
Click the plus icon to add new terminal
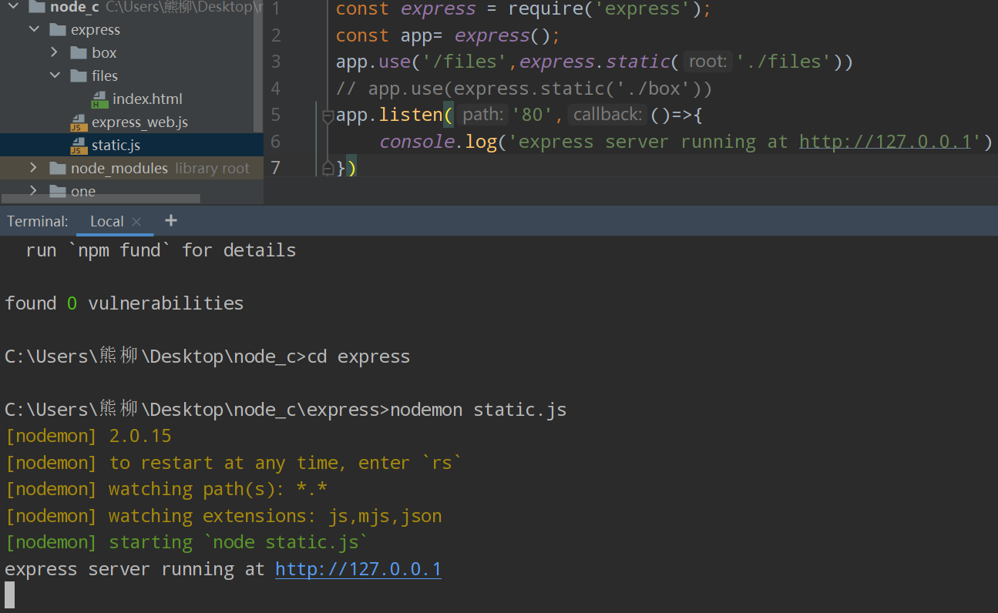(170, 221)
